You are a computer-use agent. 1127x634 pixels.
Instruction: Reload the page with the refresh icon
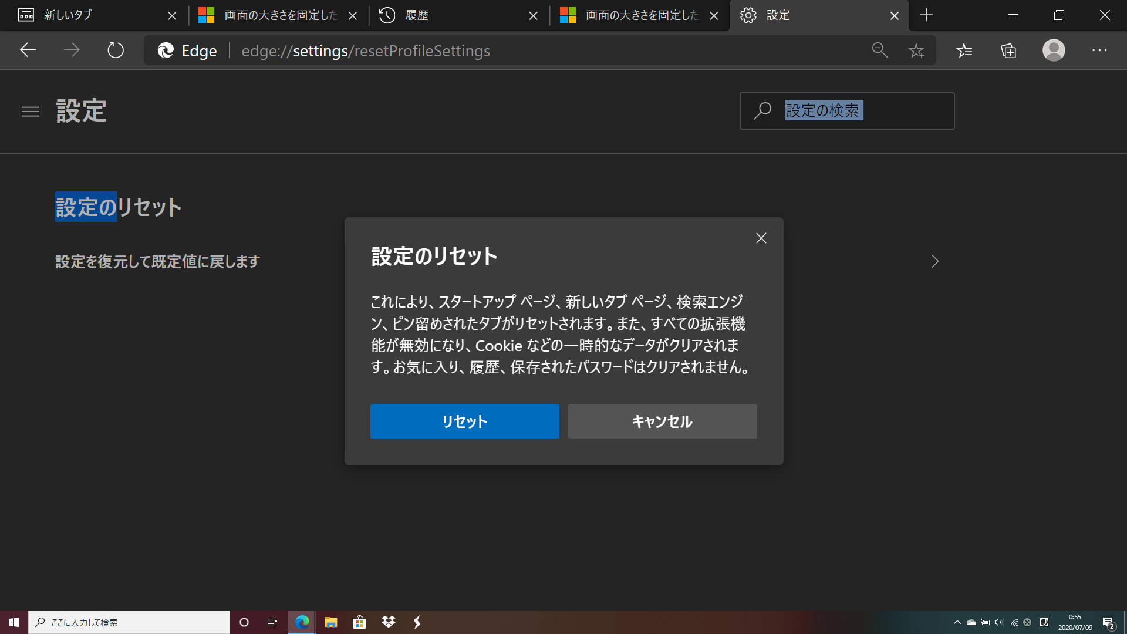tap(116, 50)
